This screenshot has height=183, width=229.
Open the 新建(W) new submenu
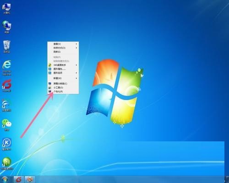[x=63, y=78]
